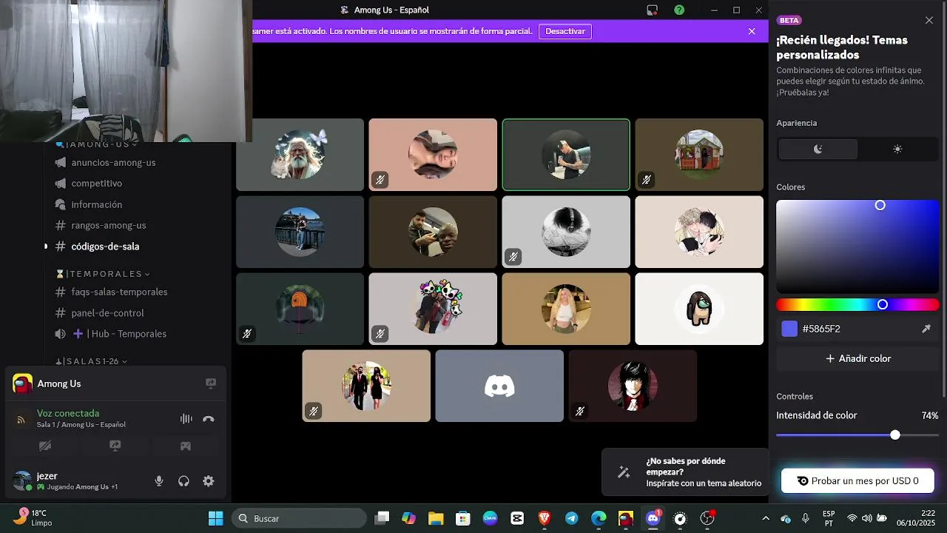
Task: Open the códigos-de-sala channel
Action: (x=105, y=247)
